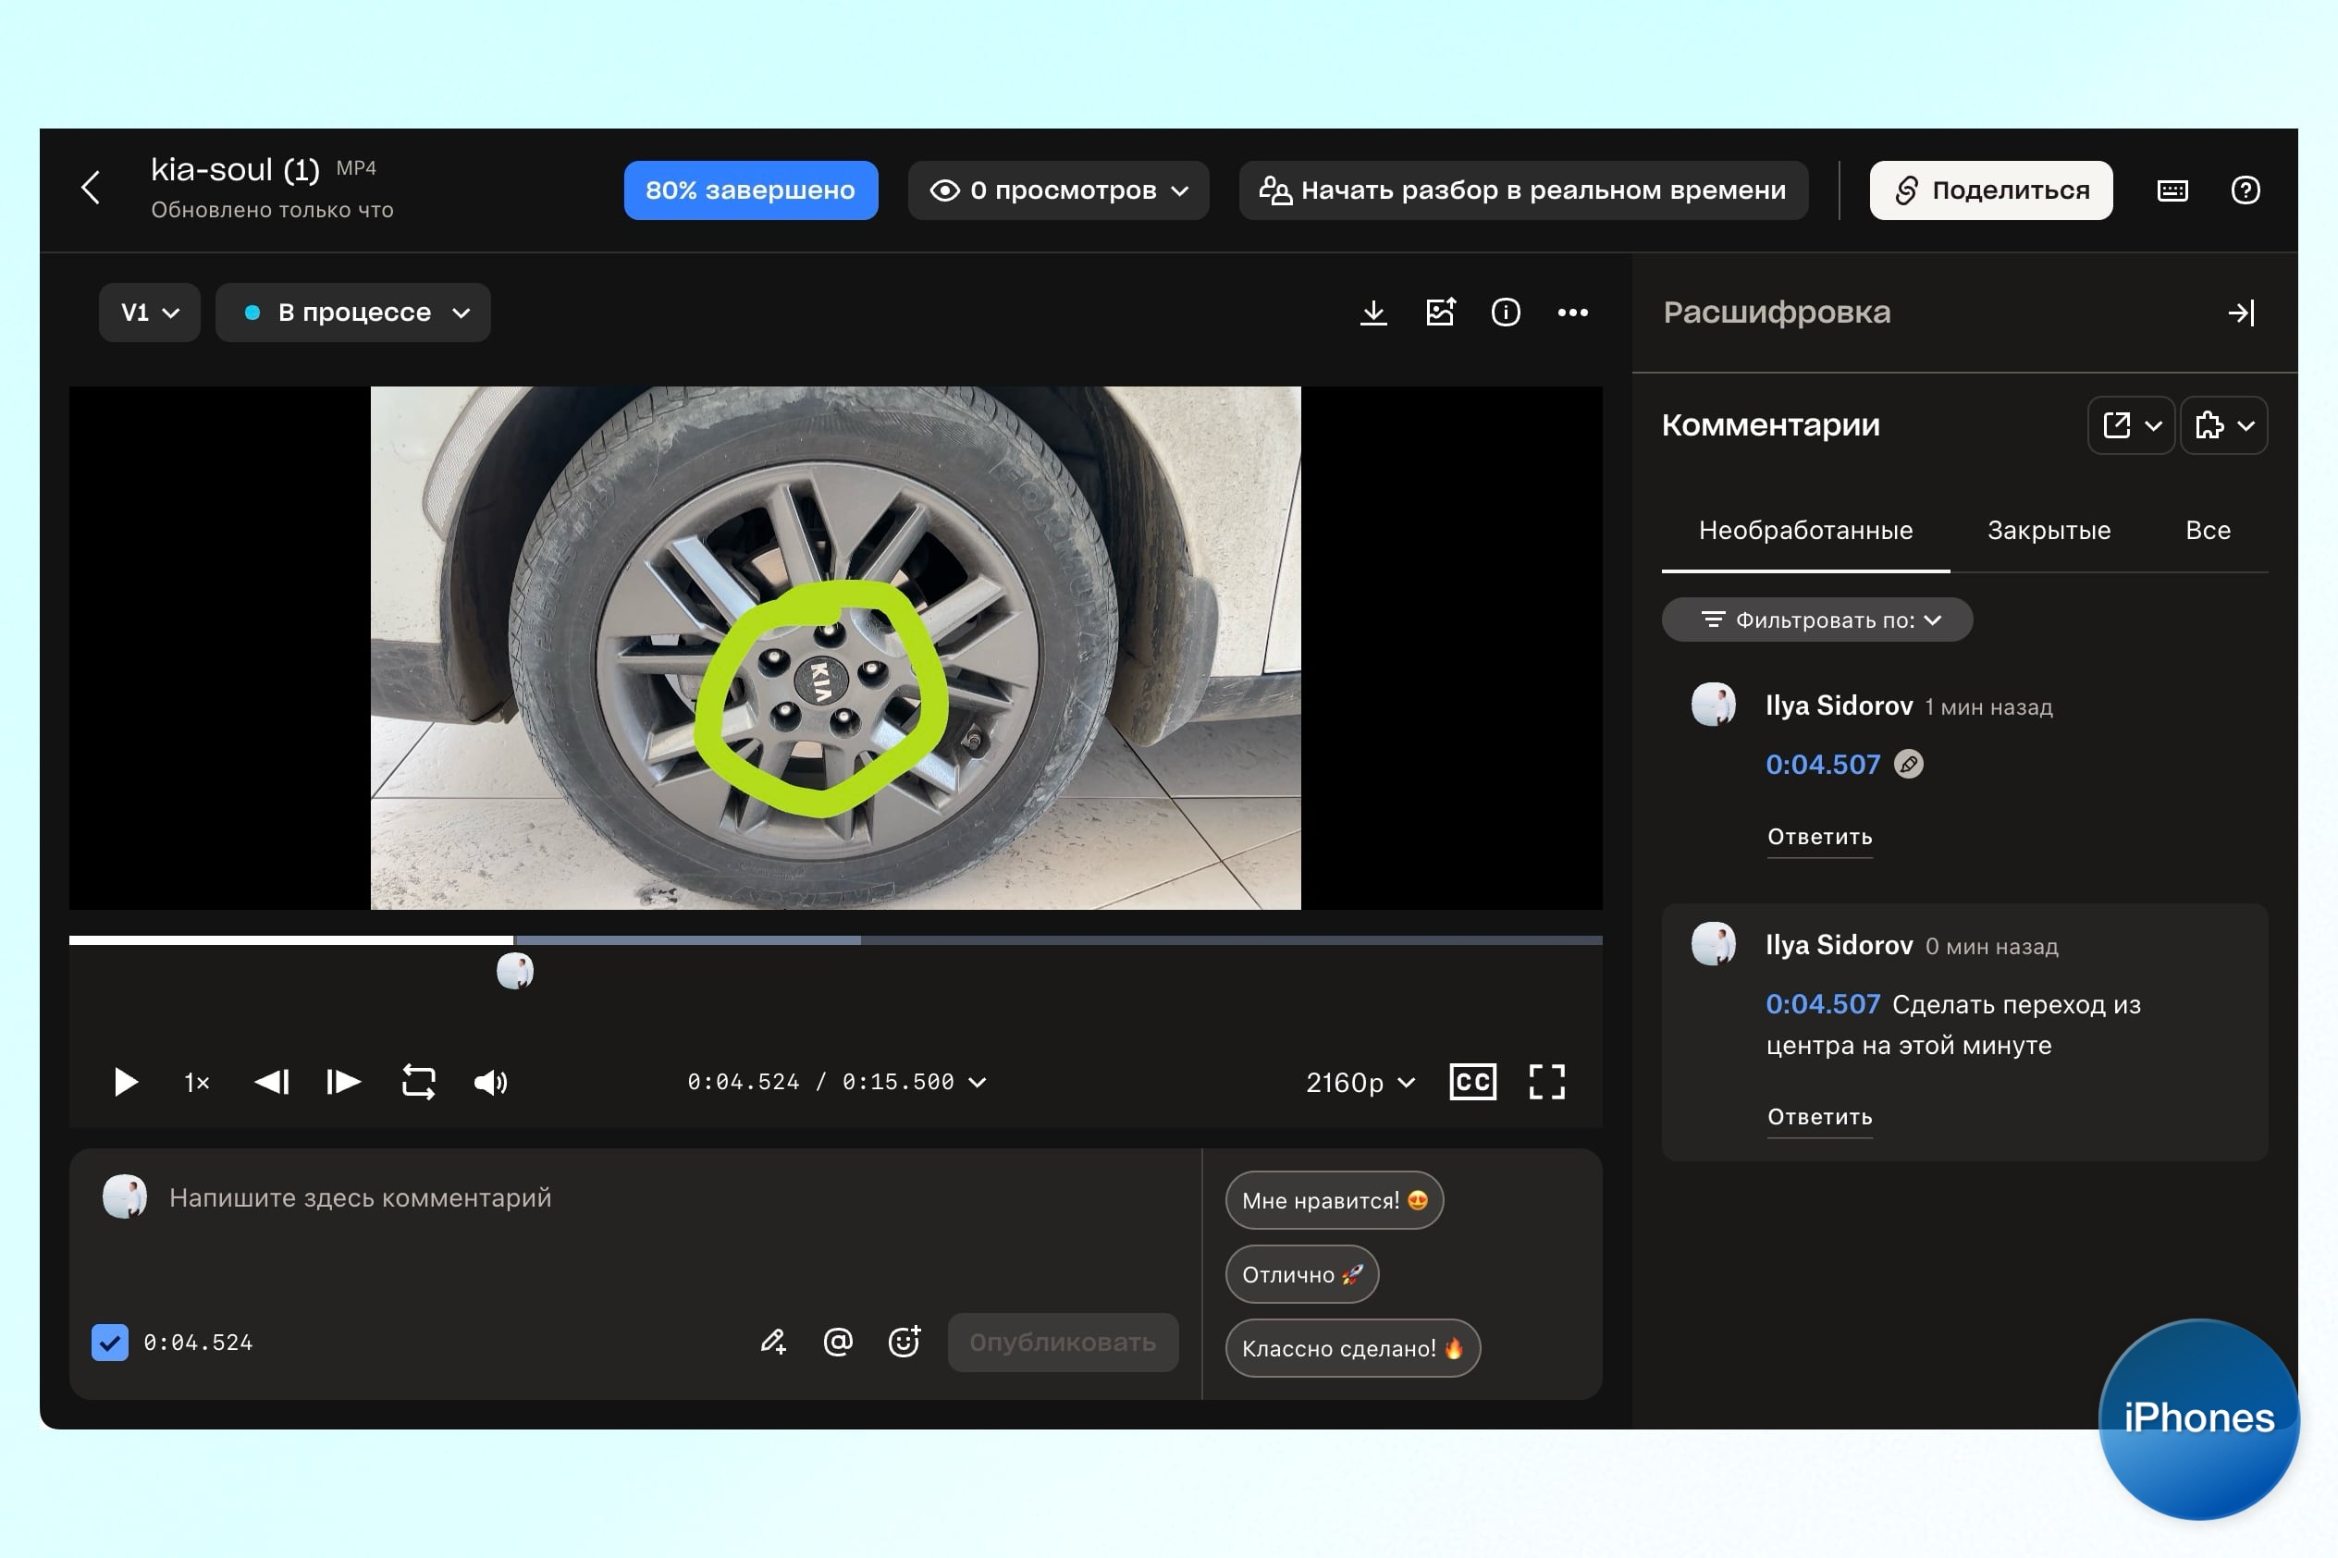Step back one frame
2338x1558 pixels.
click(271, 1082)
